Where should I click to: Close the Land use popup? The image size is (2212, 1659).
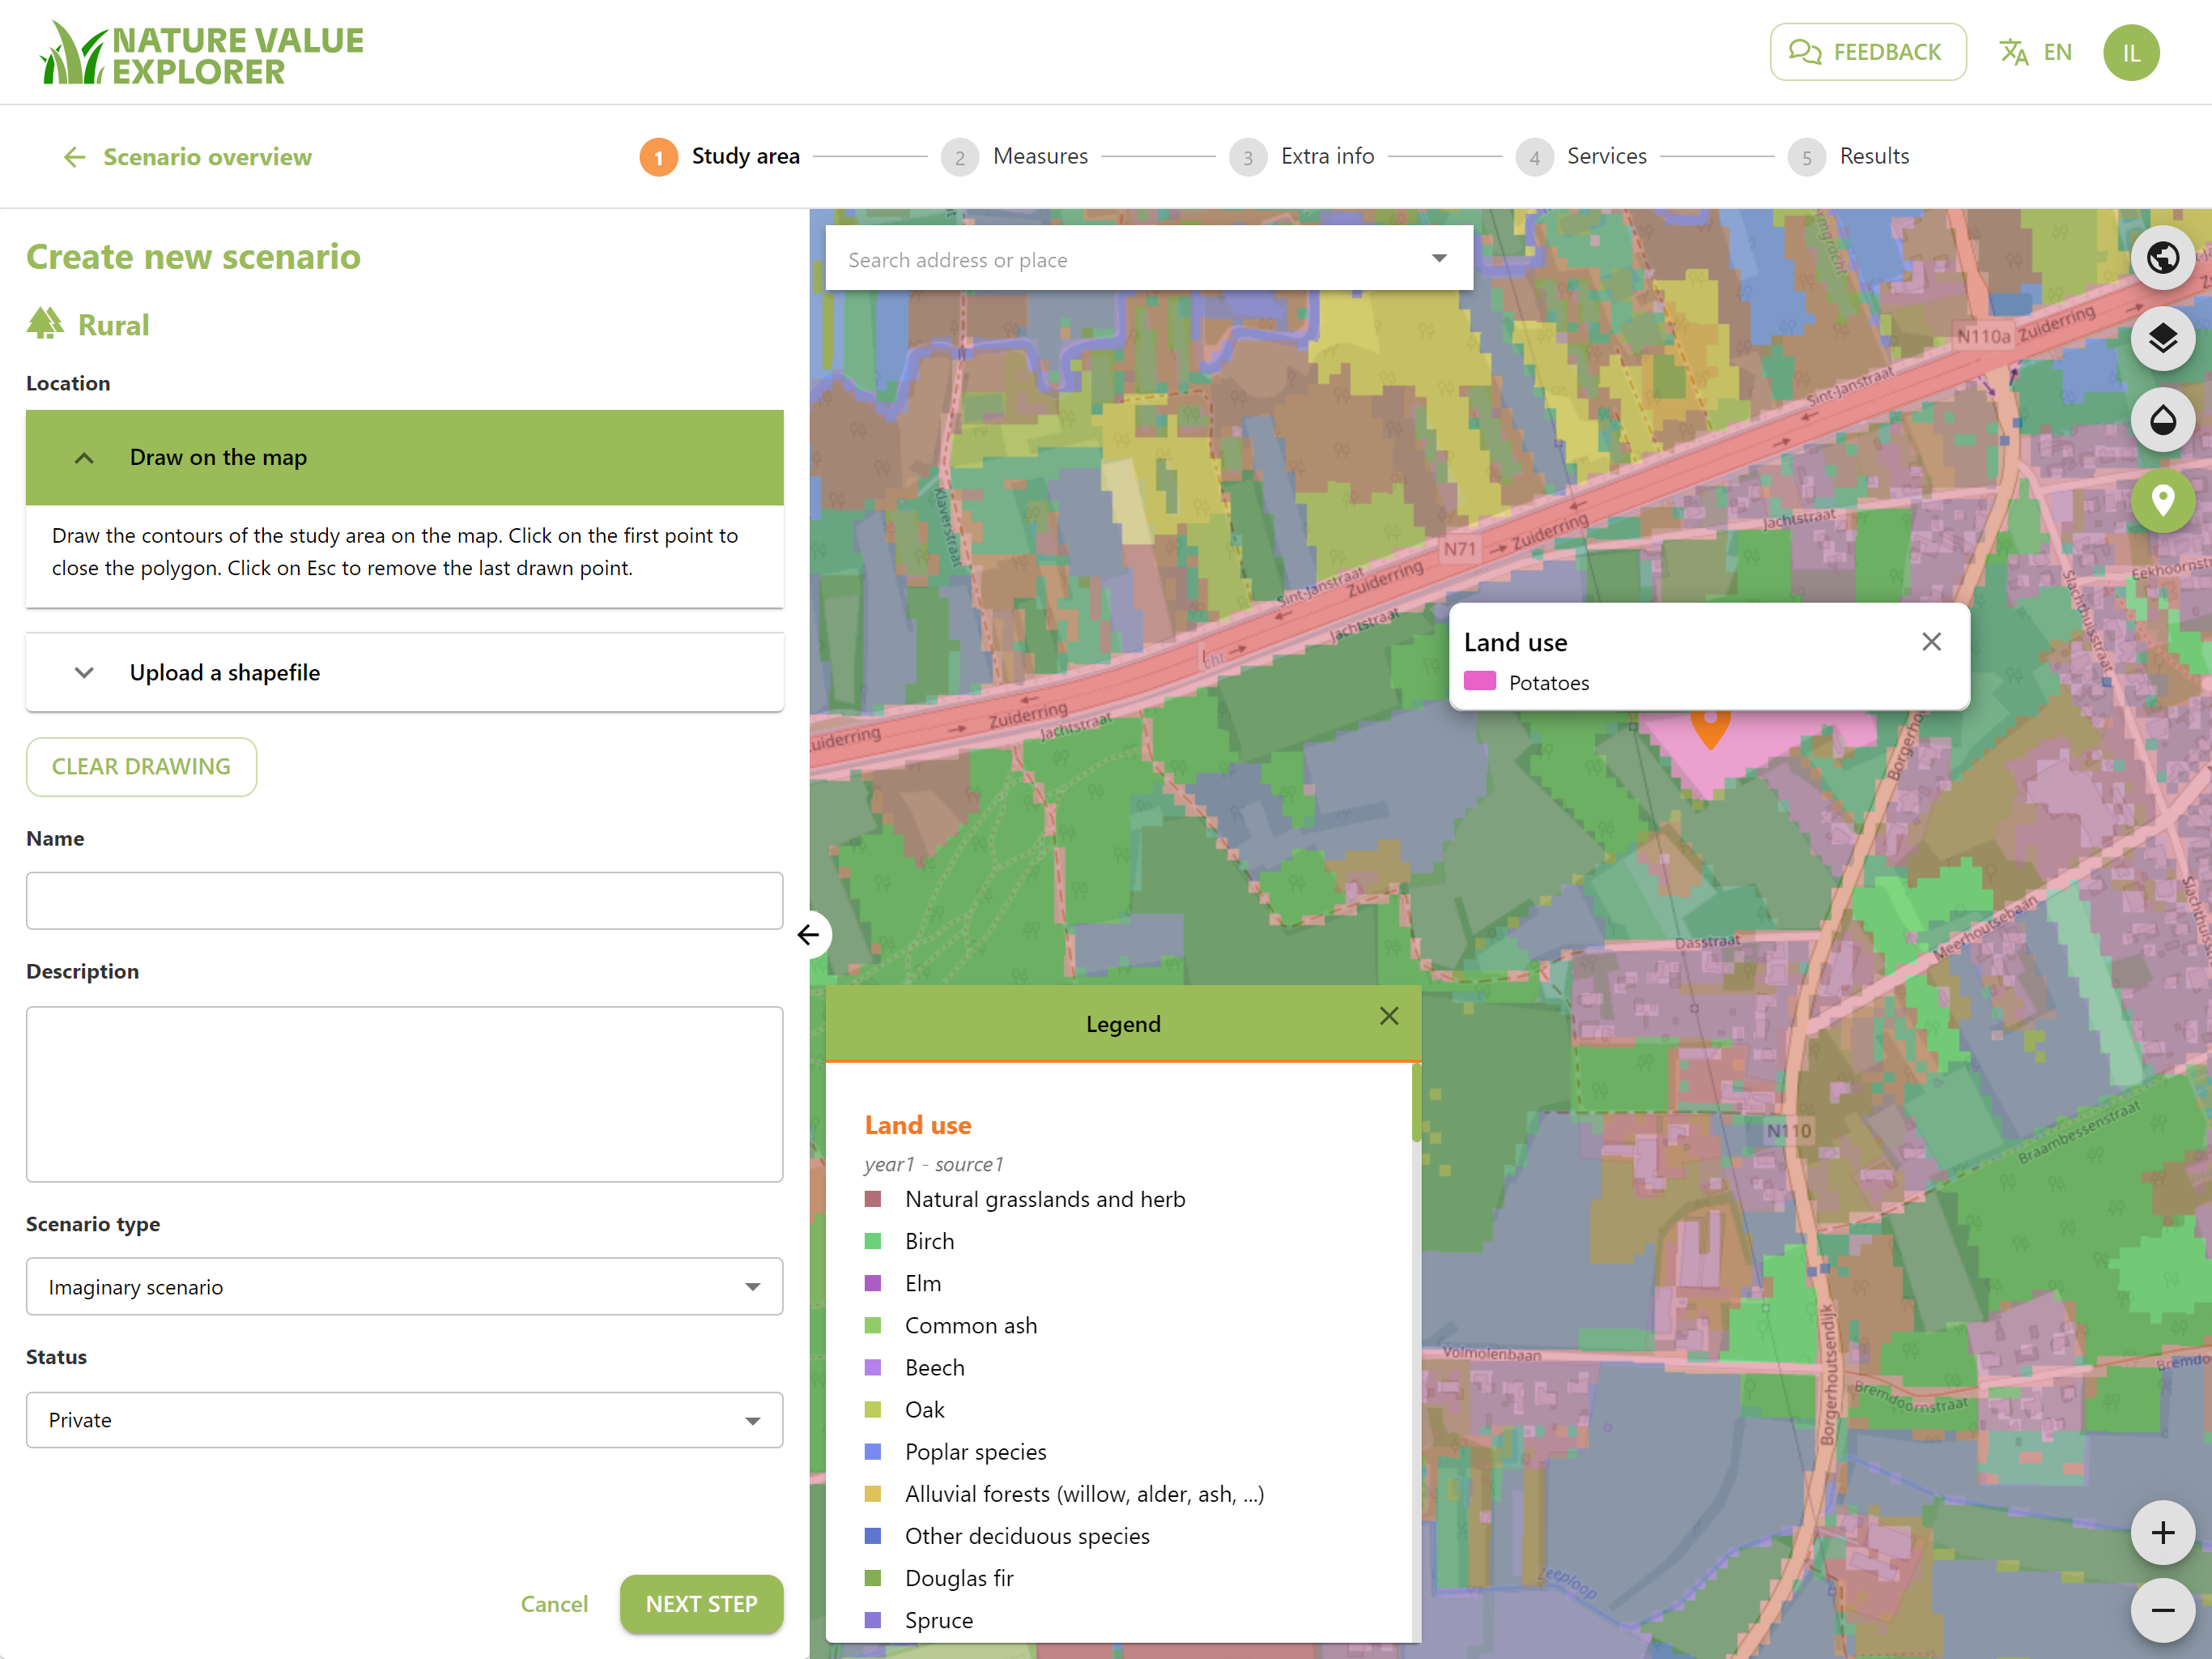click(1931, 642)
